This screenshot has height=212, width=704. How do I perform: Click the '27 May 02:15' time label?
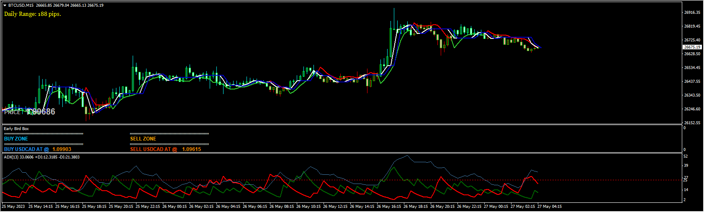[x=523, y=207]
